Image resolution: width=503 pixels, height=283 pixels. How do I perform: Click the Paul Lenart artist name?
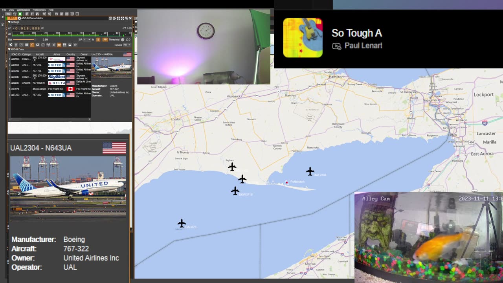click(363, 46)
